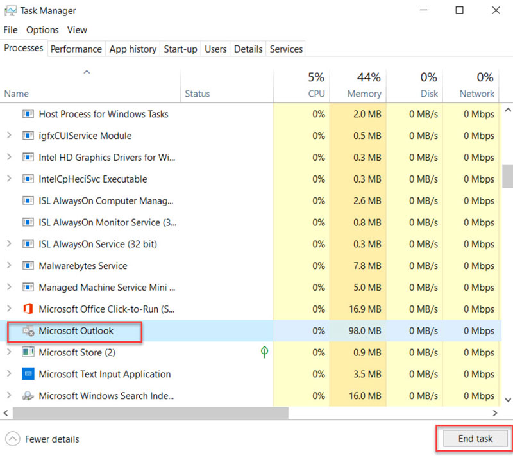Click the green leaf suspended indicator for Microsoft Store
Image resolution: width=513 pixels, height=456 pixels.
(x=264, y=352)
